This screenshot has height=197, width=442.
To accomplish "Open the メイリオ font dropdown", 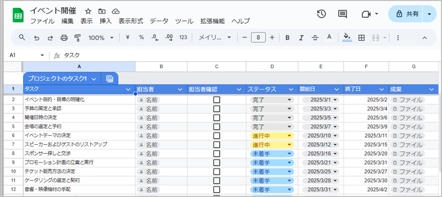I will 214,37.
